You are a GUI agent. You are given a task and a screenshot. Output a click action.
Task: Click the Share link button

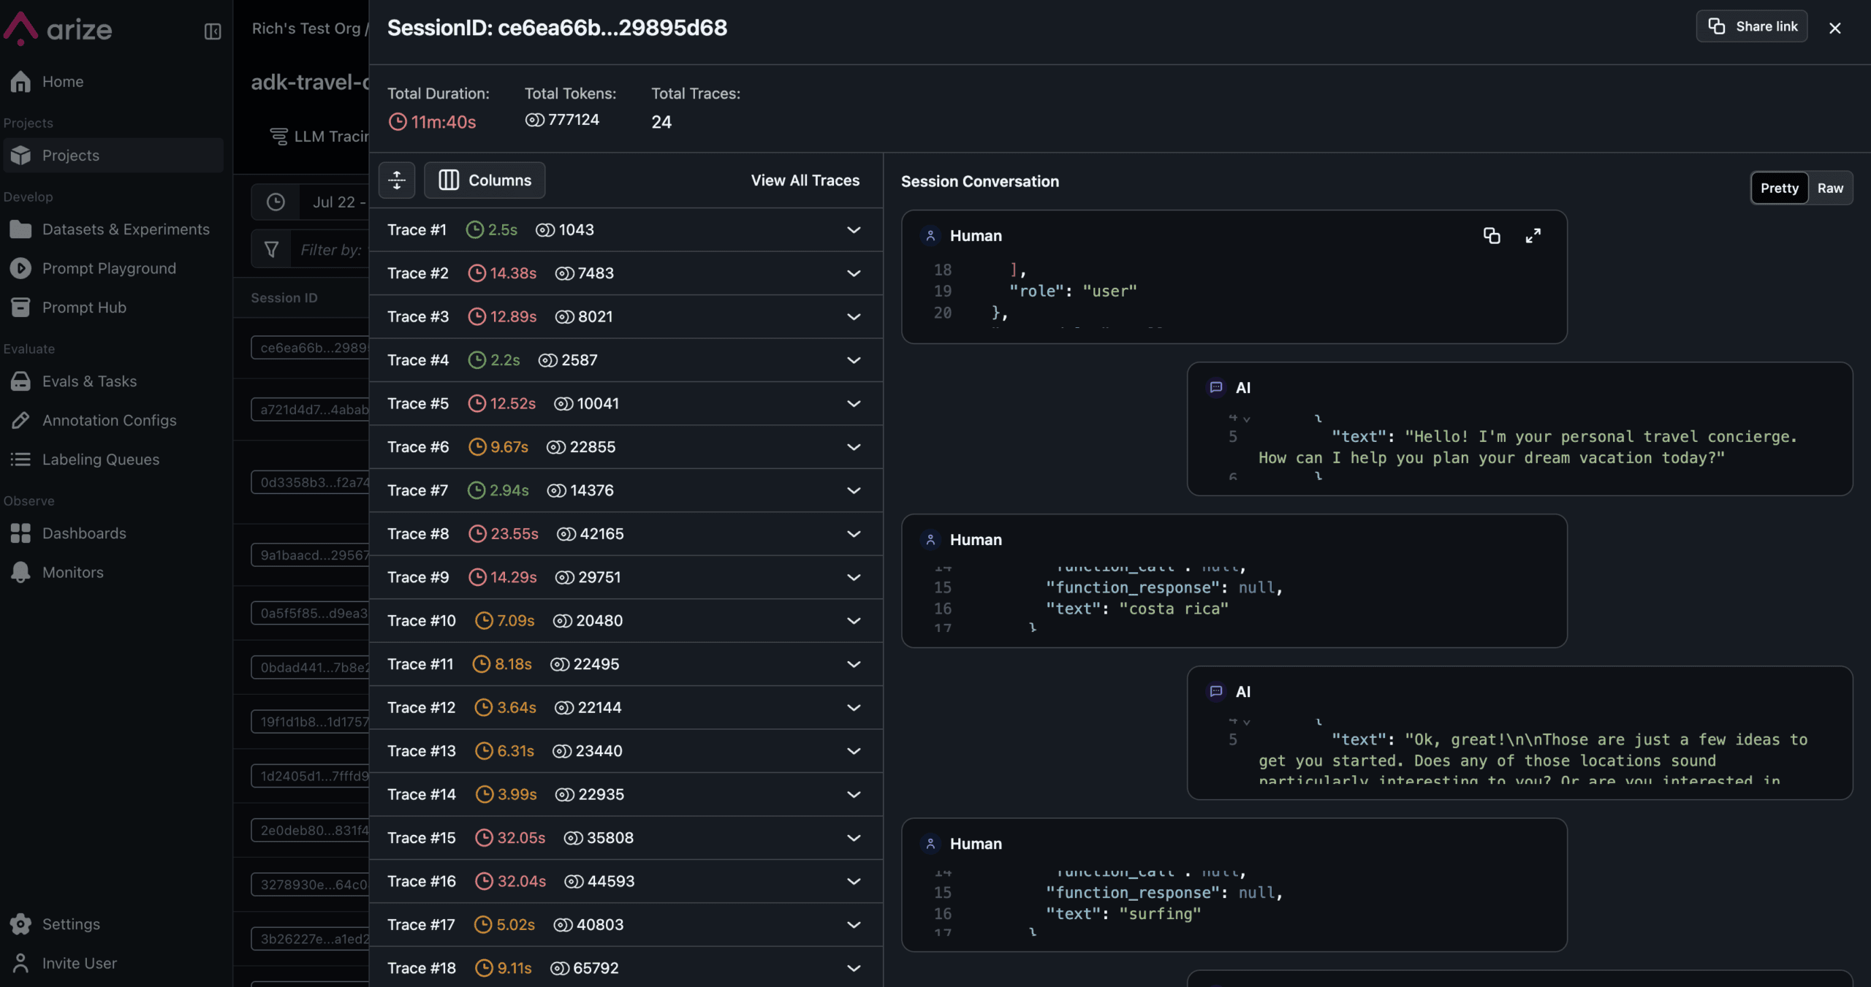pyautogui.click(x=1751, y=26)
